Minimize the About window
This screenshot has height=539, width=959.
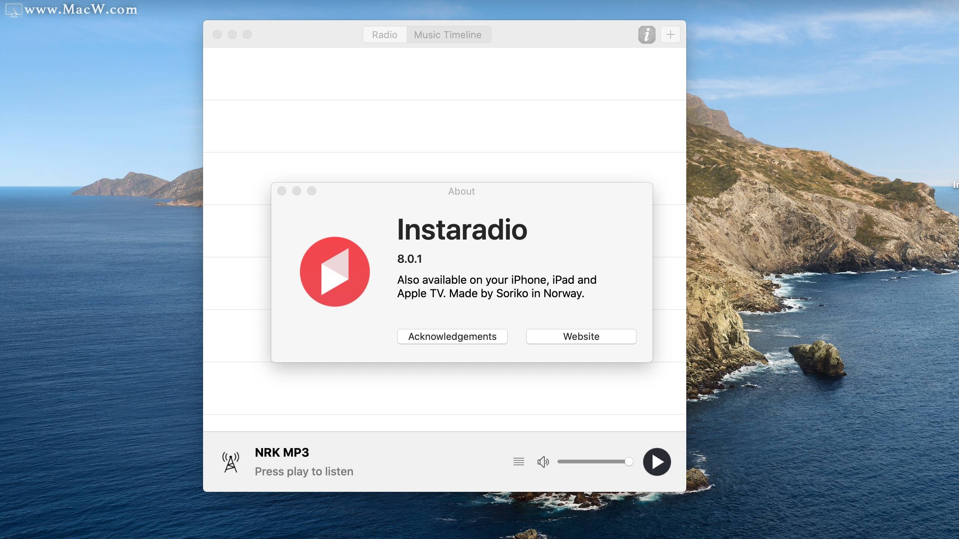(x=297, y=191)
